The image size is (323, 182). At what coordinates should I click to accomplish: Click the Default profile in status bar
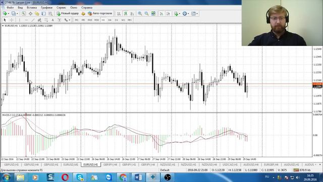click(165, 170)
